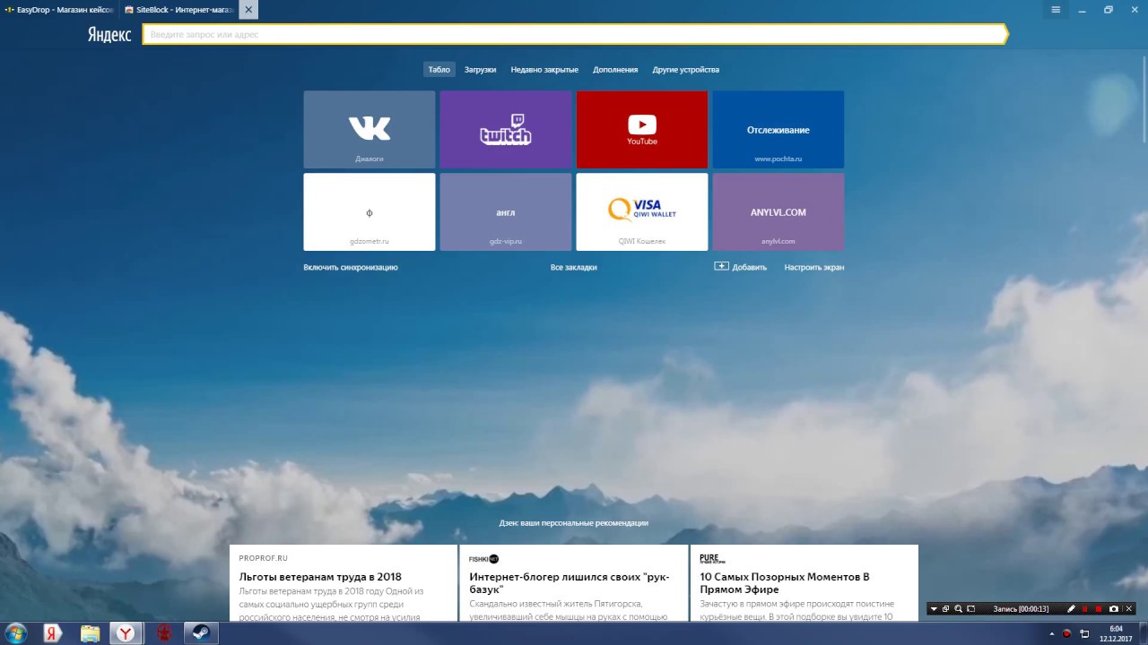This screenshot has width=1148, height=645.
Task: Open the Windows Start menu
Action: coord(15,633)
